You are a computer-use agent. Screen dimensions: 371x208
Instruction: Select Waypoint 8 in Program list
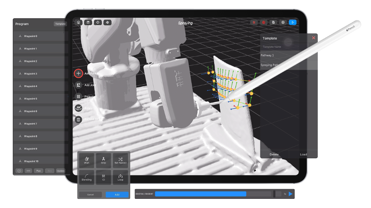(x=41, y=136)
